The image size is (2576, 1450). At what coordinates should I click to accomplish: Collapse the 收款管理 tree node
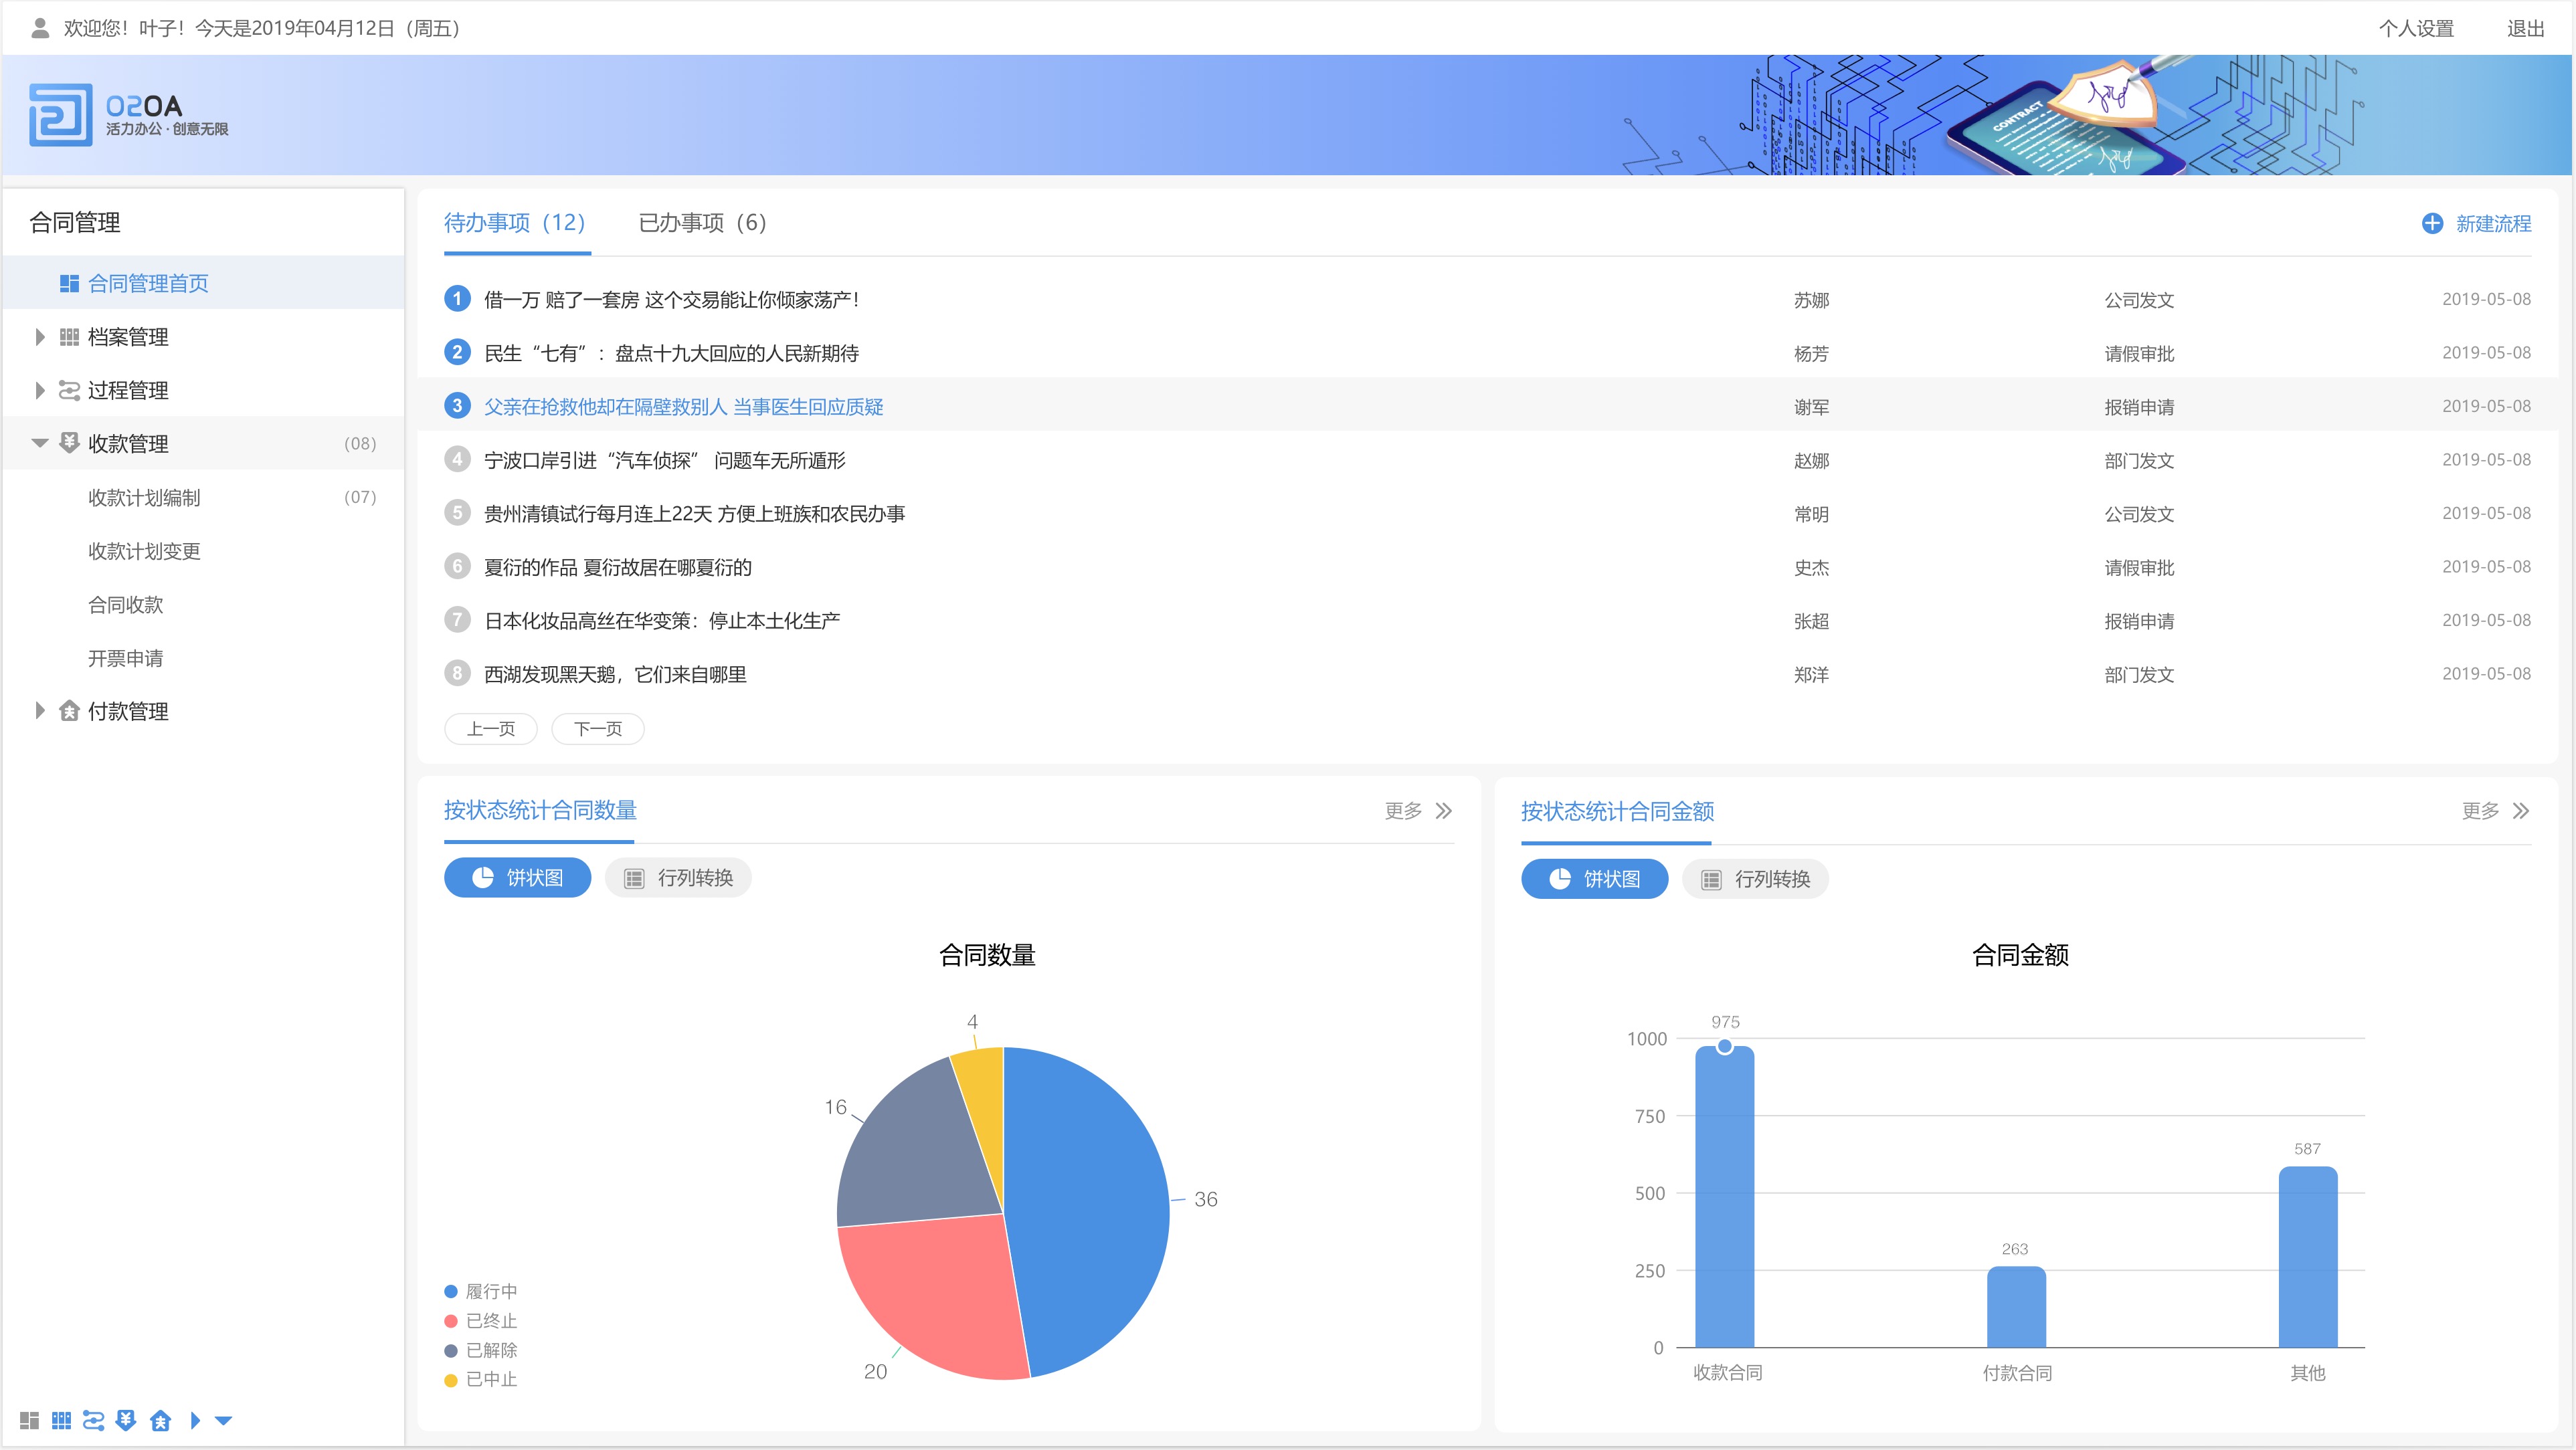click(x=40, y=443)
